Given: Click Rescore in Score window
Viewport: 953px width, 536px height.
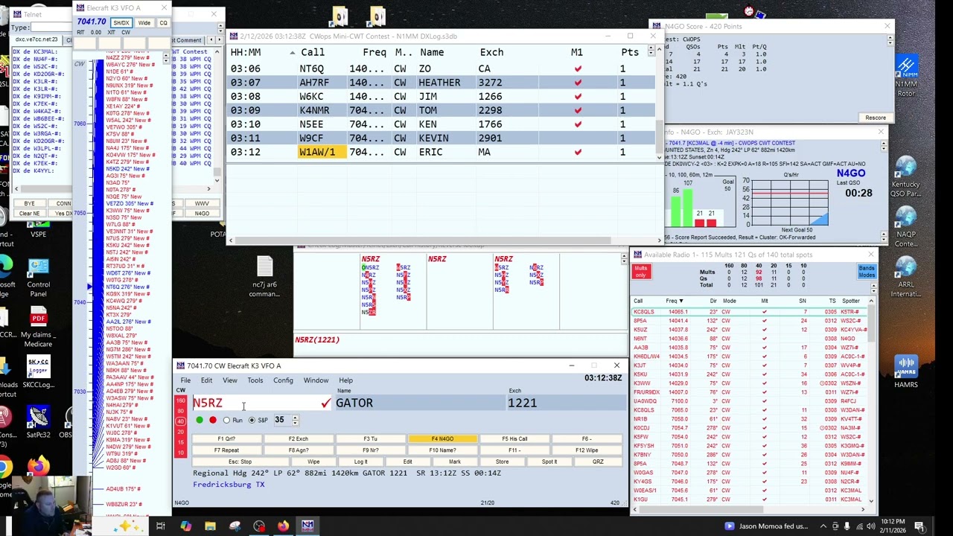Looking at the screenshot, I should tap(876, 118).
